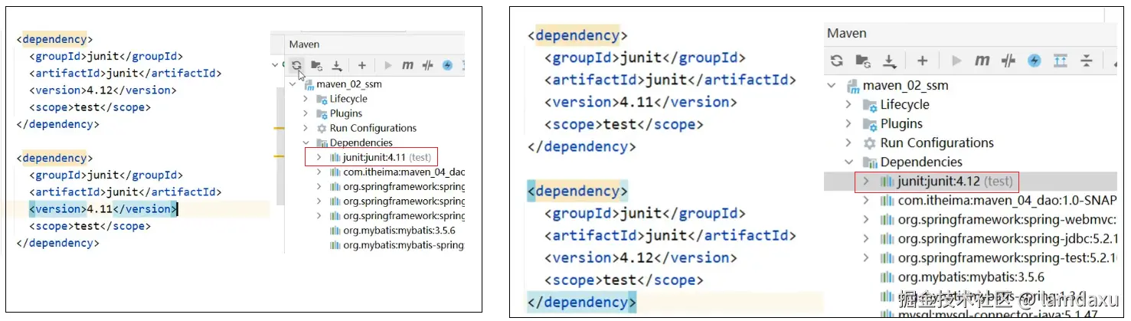
Task: Click Reload All Maven Projects in left screenshot
Action: click(x=296, y=65)
